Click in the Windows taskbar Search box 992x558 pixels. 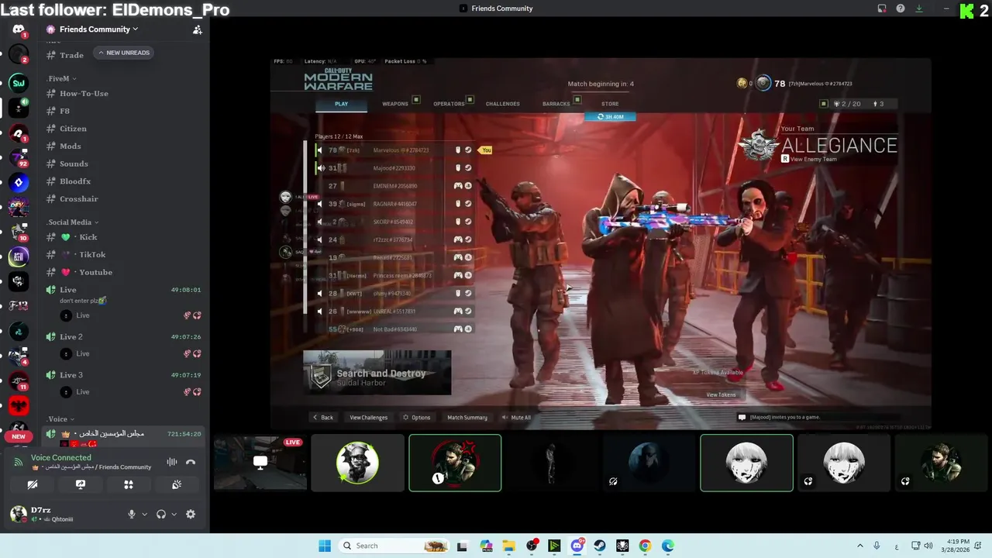[394, 546]
